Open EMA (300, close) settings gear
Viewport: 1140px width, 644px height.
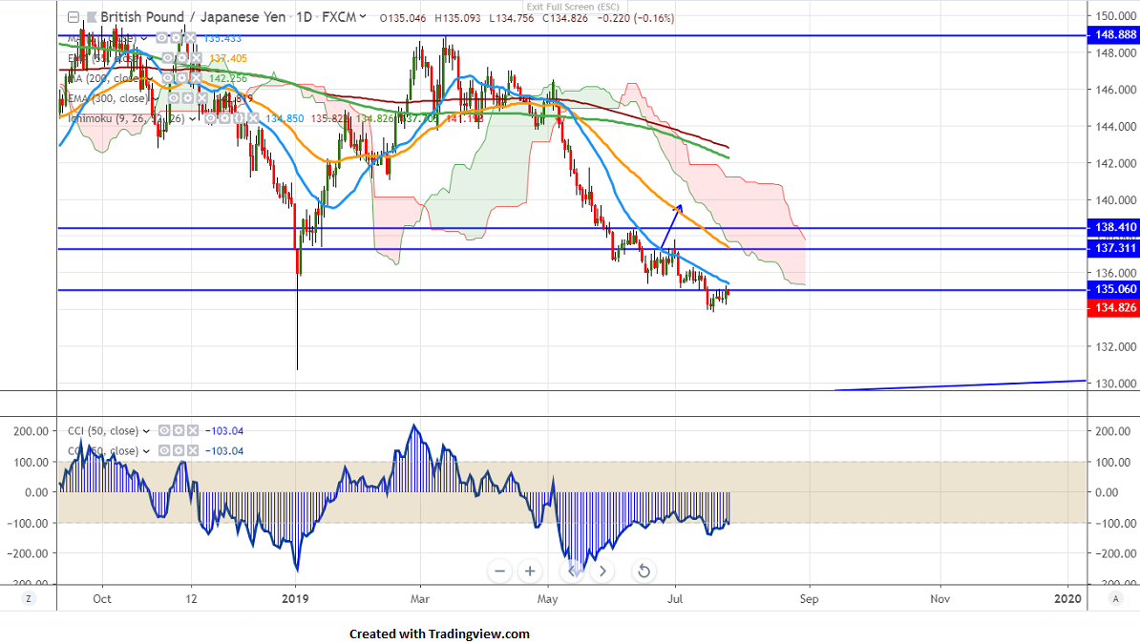click(187, 98)
